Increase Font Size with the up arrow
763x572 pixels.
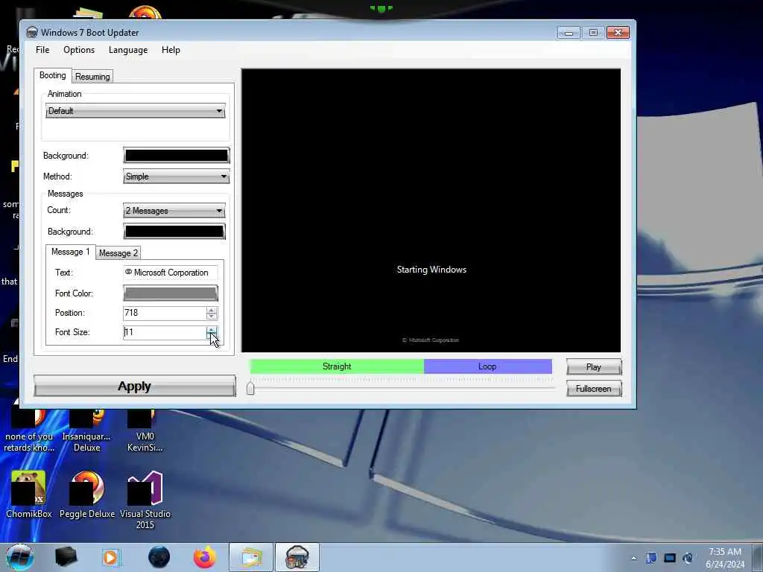pyautogui.click(x=211, y=329)
